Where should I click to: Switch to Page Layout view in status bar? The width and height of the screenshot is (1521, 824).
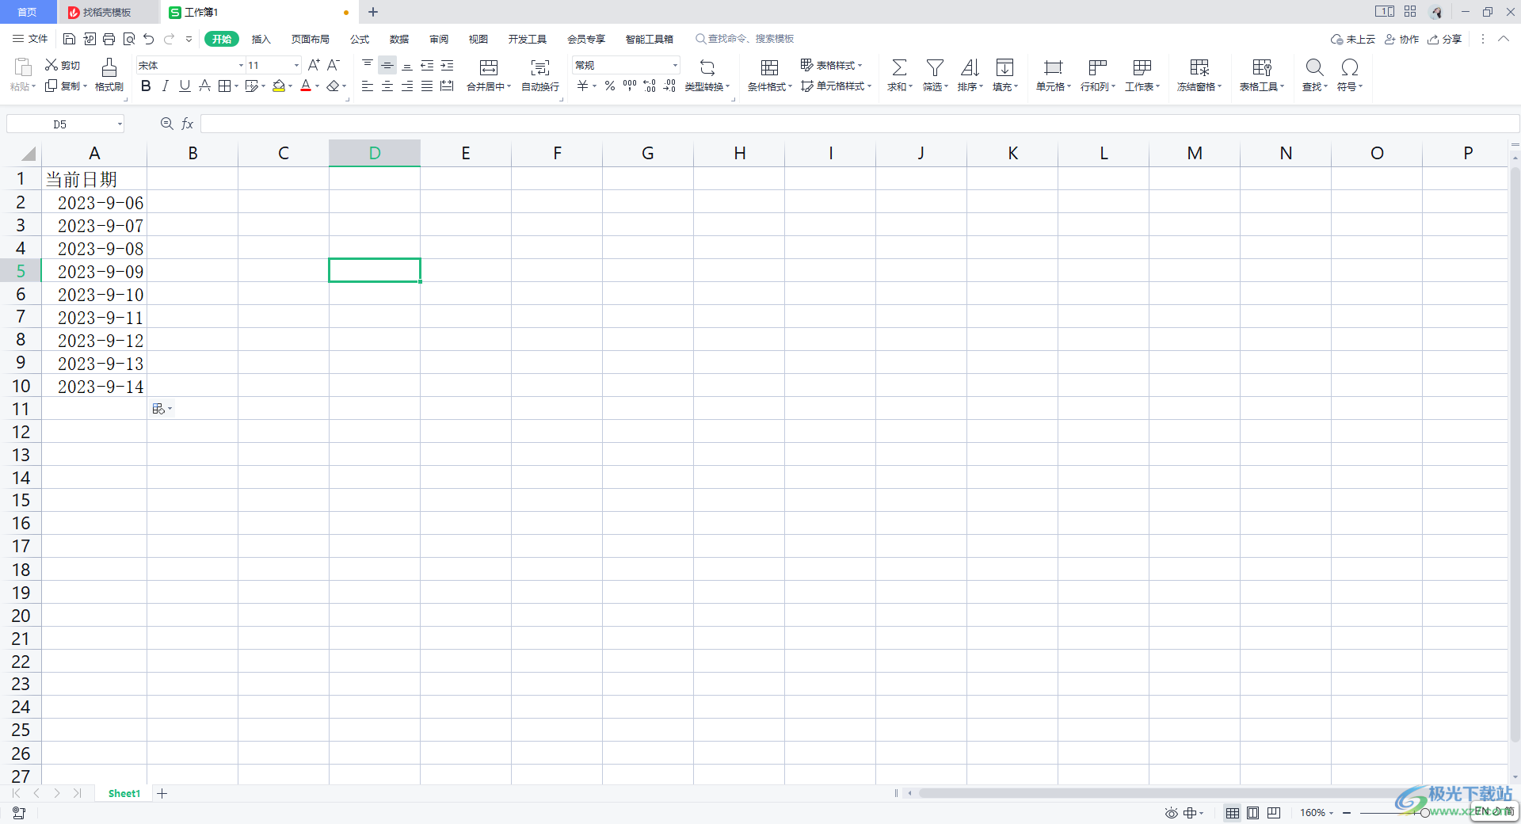(x=1252, y=813)
